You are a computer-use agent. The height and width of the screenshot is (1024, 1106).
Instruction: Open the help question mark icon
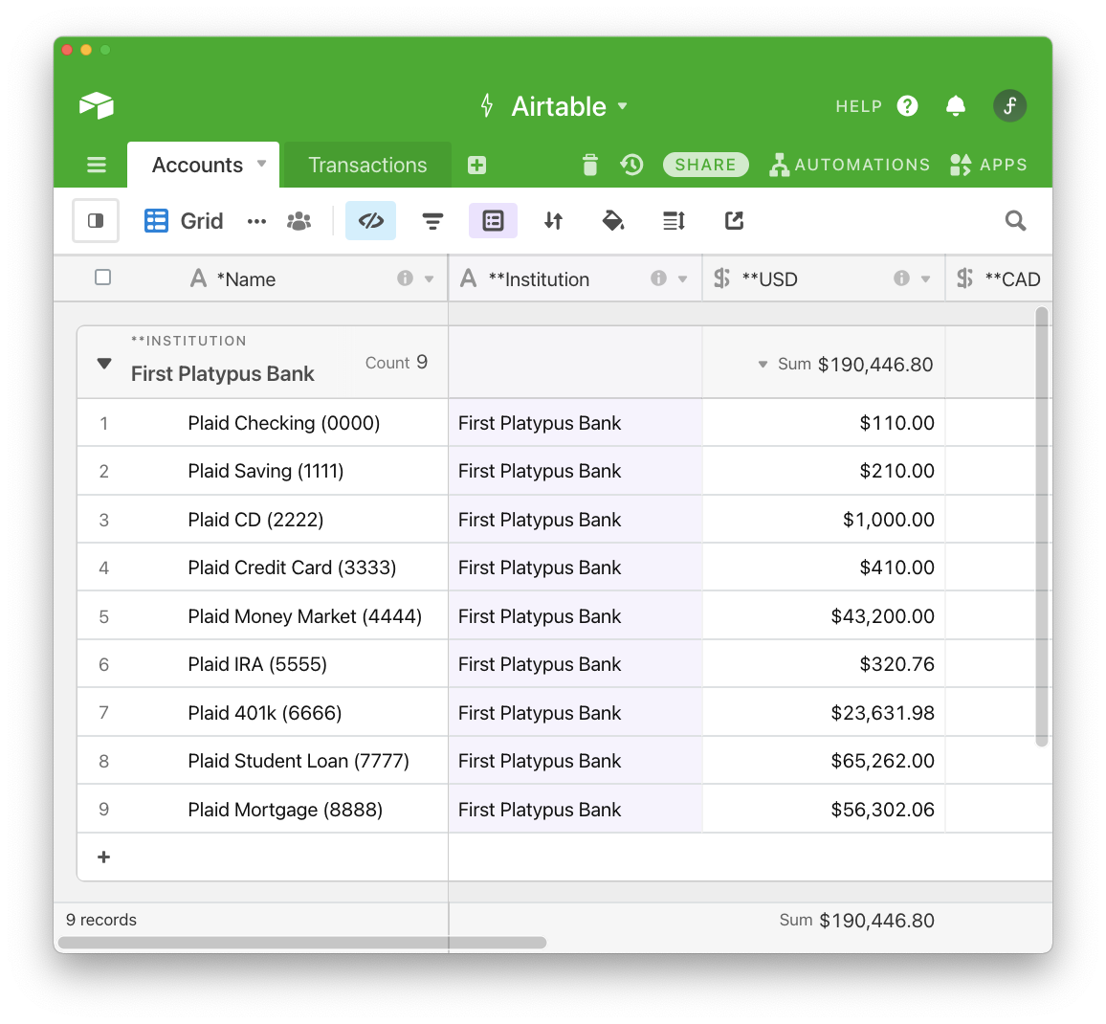tap(907, 106)
